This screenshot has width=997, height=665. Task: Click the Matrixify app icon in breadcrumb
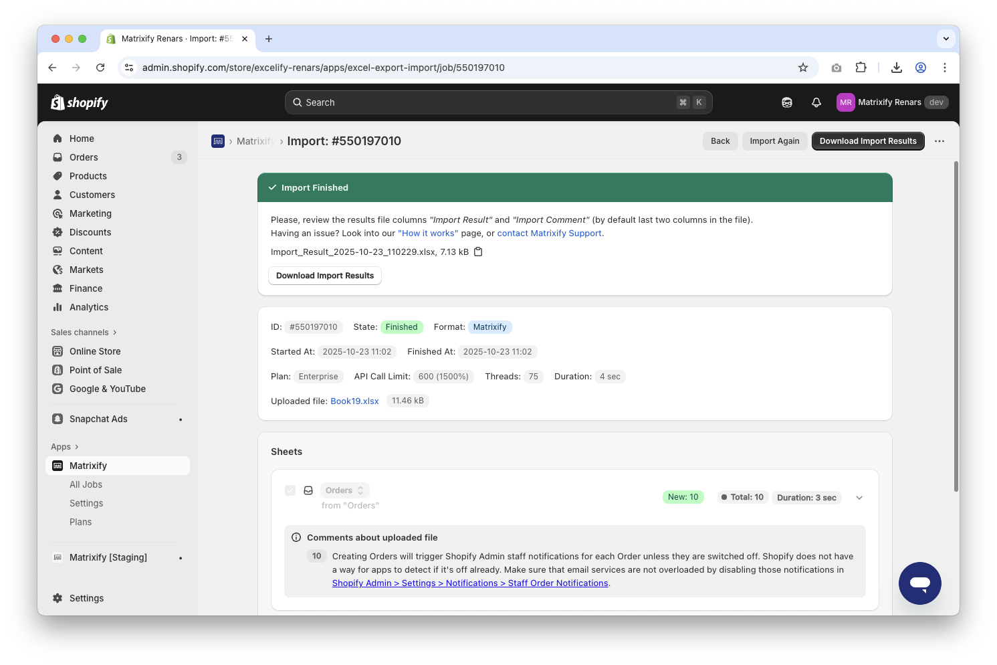click(x=218, y=141)
